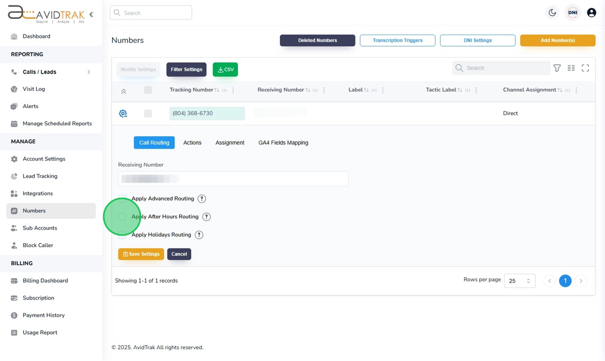Select all rows header checkbox
The height and width of the screenshot is (361, 605).
point(148,90)
